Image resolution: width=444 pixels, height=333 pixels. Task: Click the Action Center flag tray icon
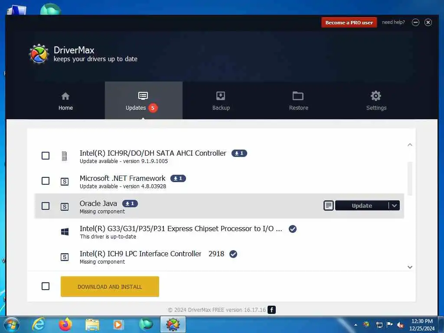coord(390,325)
